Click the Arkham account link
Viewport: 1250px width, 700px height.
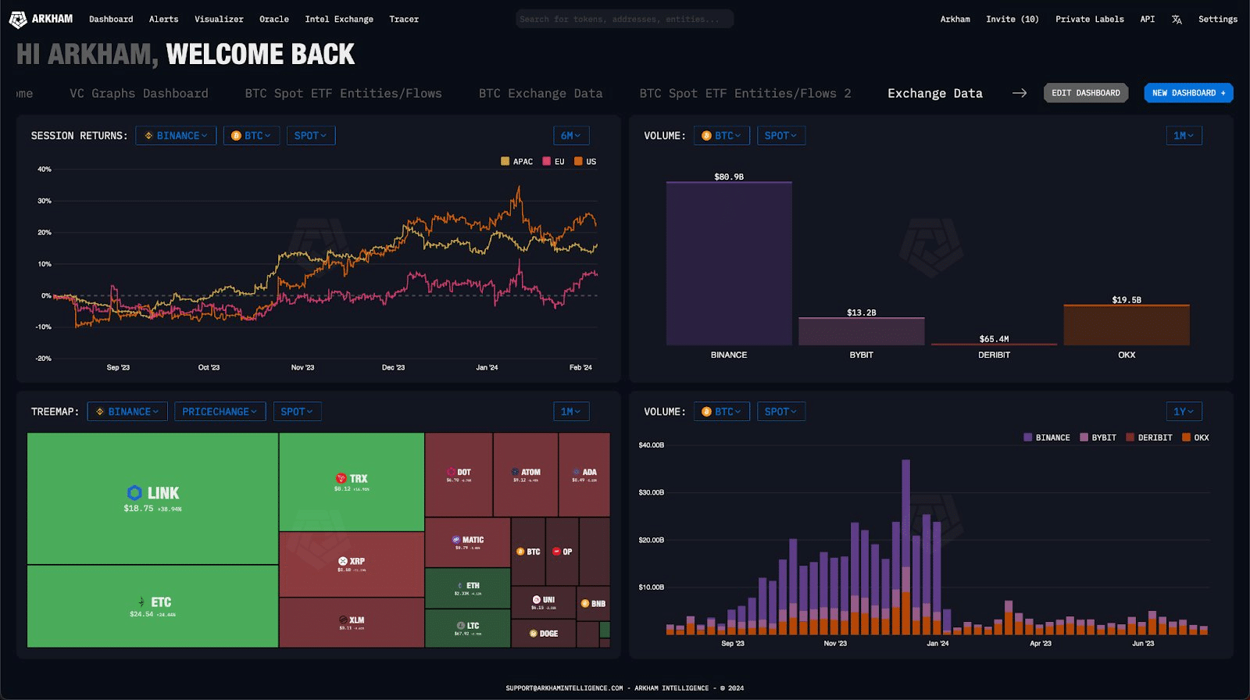pyautogui.click(x=955, y=20)
